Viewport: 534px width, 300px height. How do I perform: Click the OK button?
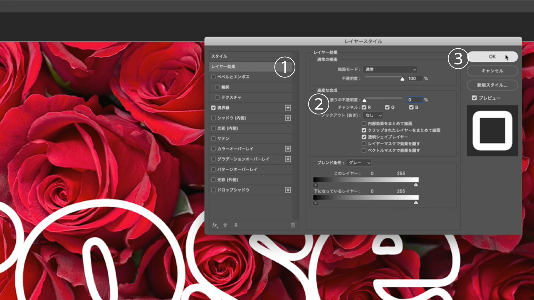point(492,57)
